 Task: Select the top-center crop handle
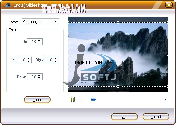click(118, 22)
